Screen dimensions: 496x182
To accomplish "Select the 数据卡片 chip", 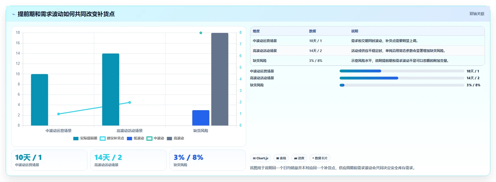I will [320, 158].
